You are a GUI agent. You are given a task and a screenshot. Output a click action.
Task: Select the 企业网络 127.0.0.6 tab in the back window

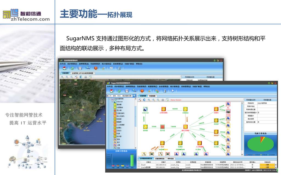click(x=83, y=73)
